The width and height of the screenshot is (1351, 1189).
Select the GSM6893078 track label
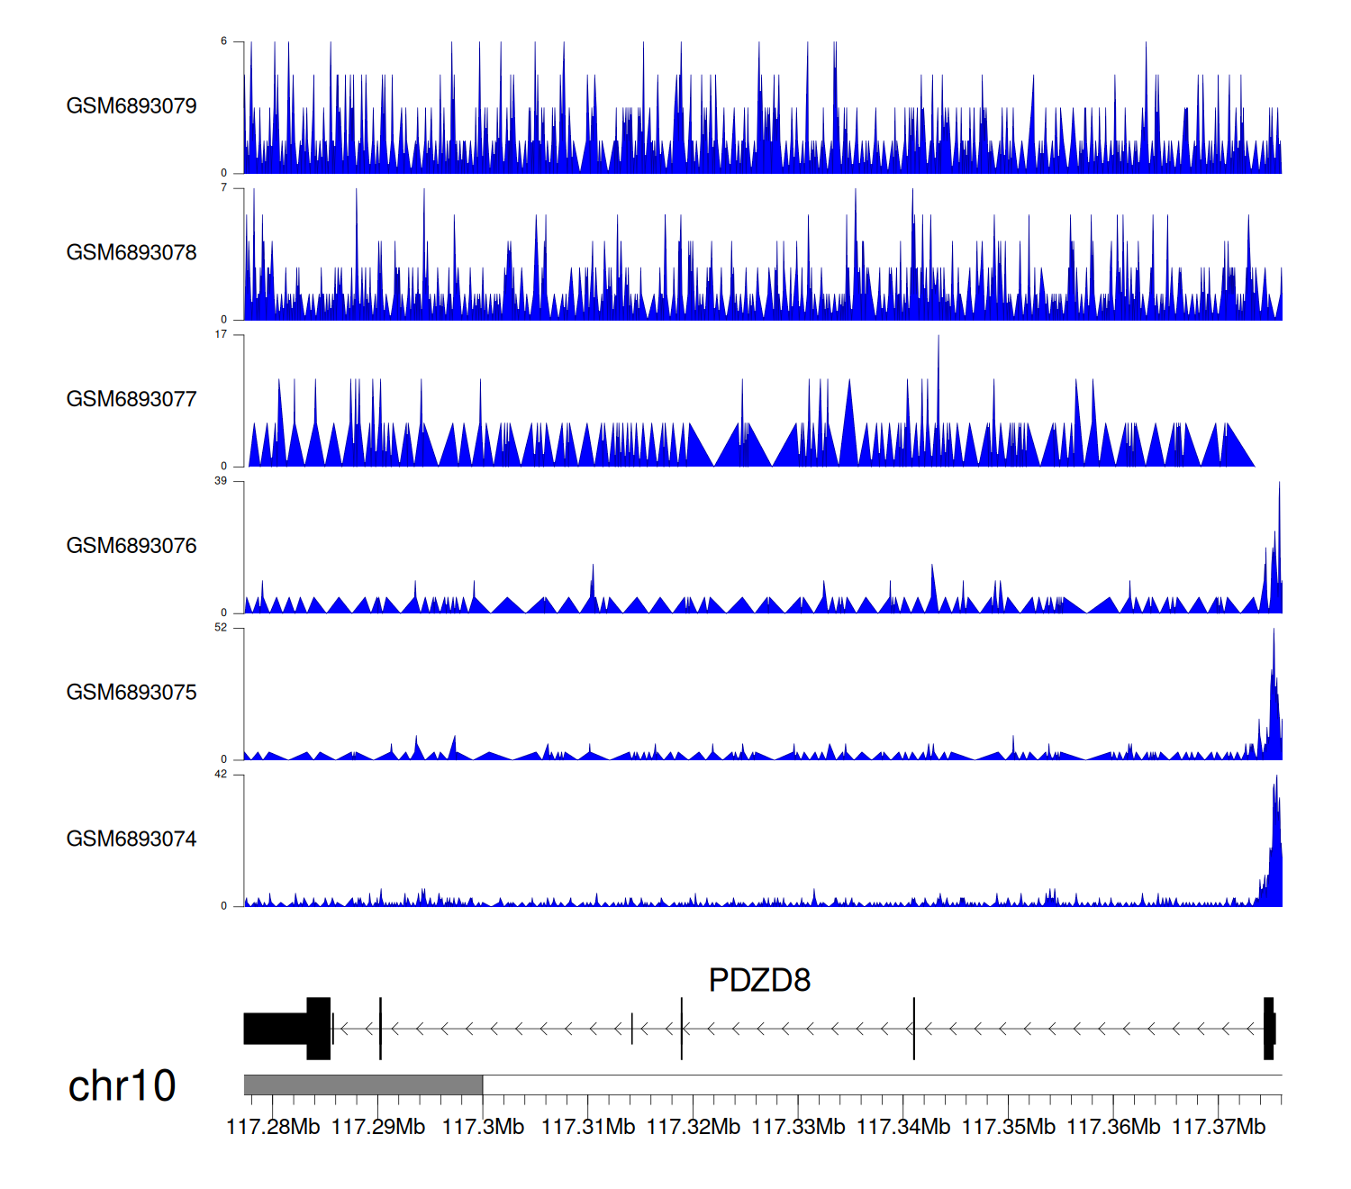click(x=131, y=253)
